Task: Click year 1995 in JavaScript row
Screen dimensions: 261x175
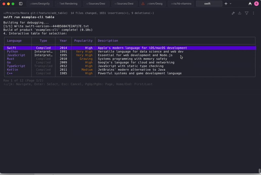Action: (x=63, y=55)
